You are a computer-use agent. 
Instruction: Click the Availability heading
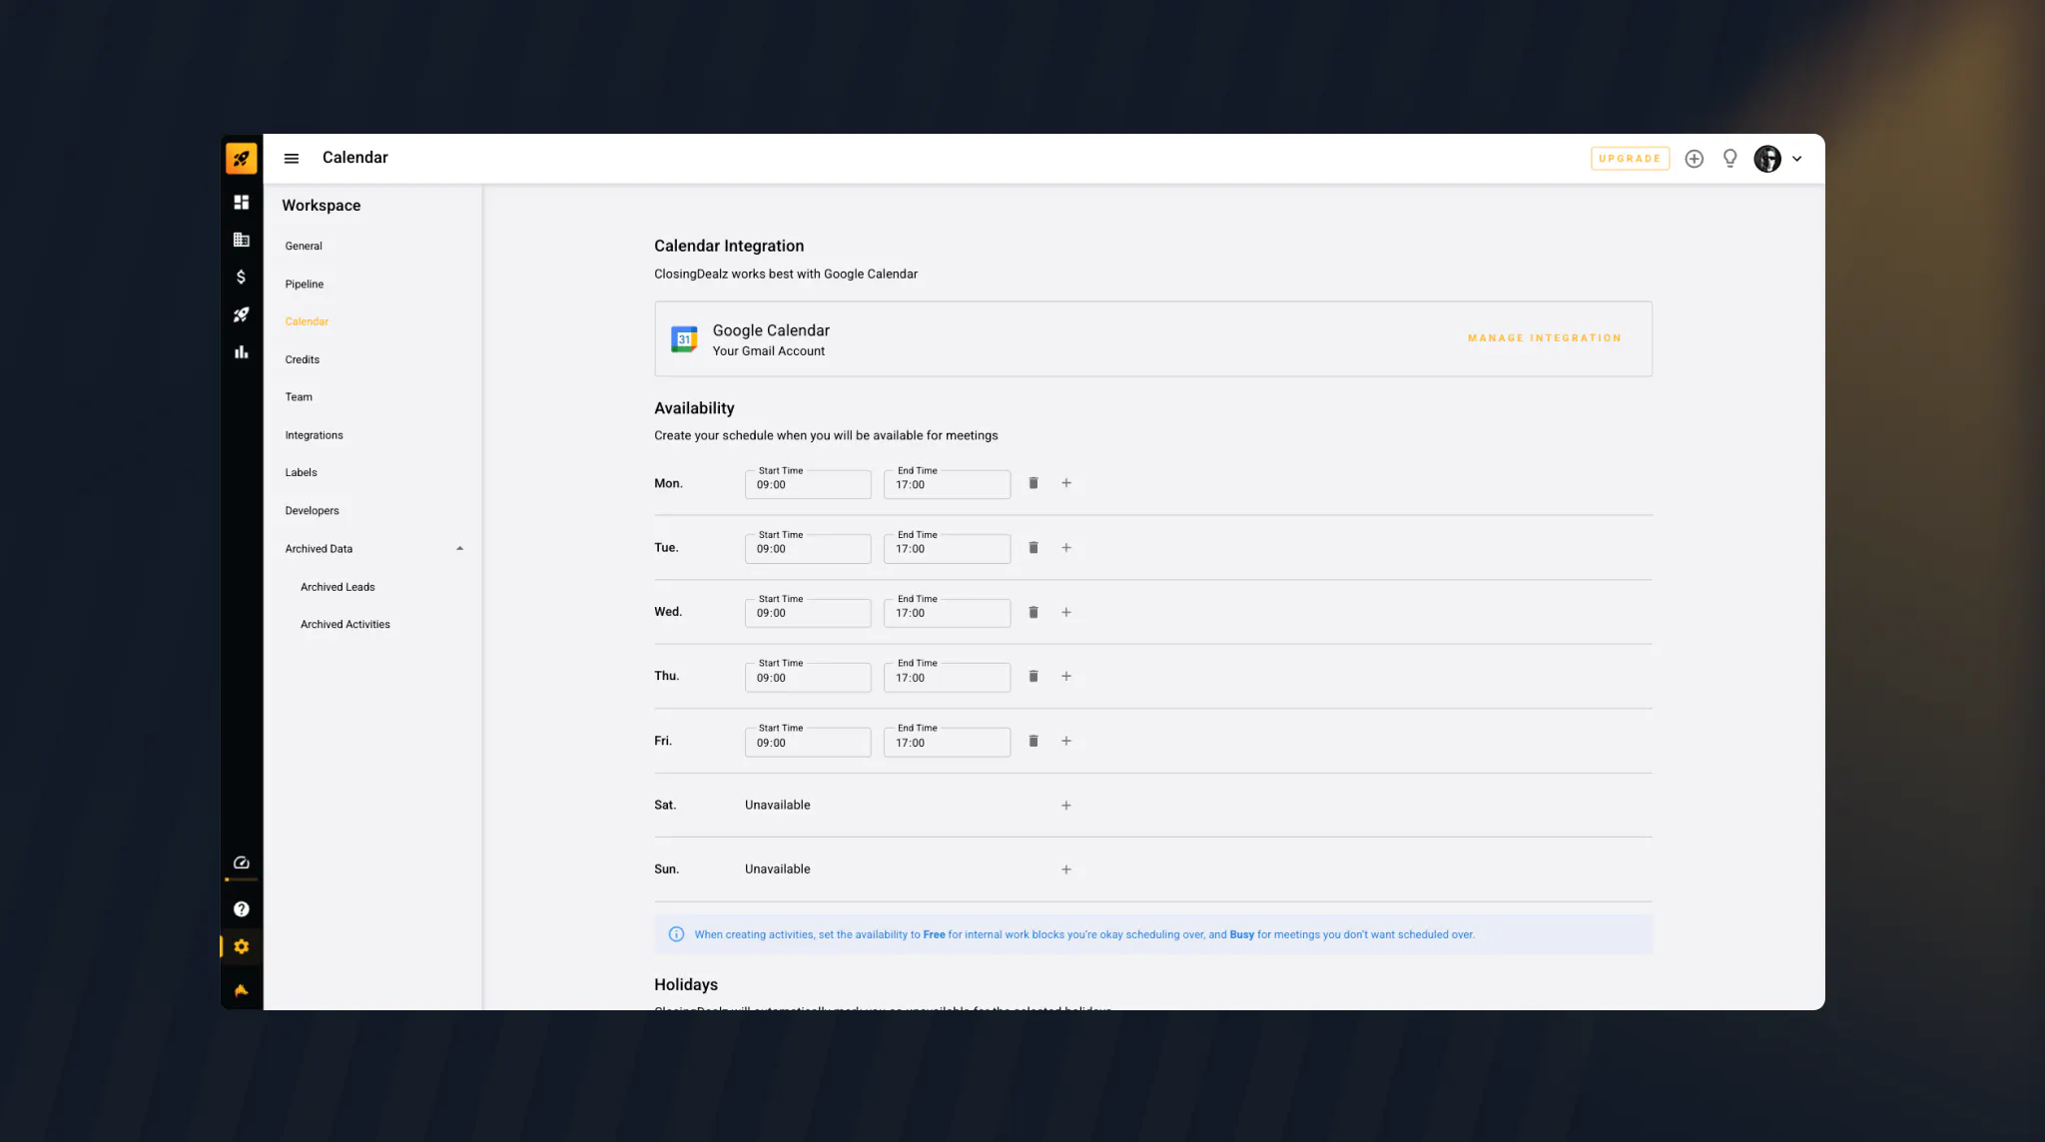pyautogui.click(x=694, y=408)
